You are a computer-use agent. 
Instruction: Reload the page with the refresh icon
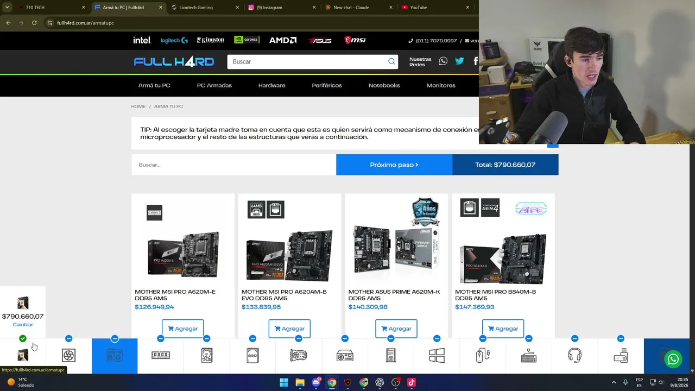(x=34, y=23)
